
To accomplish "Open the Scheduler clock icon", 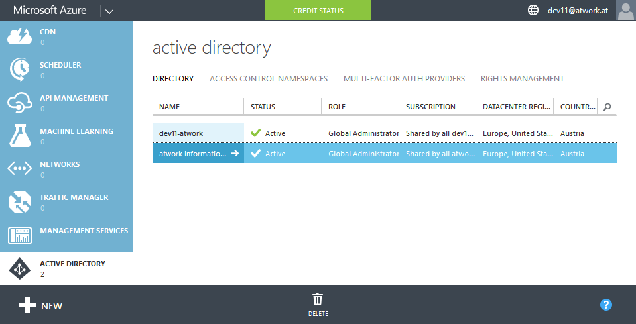I will [19, 70].
